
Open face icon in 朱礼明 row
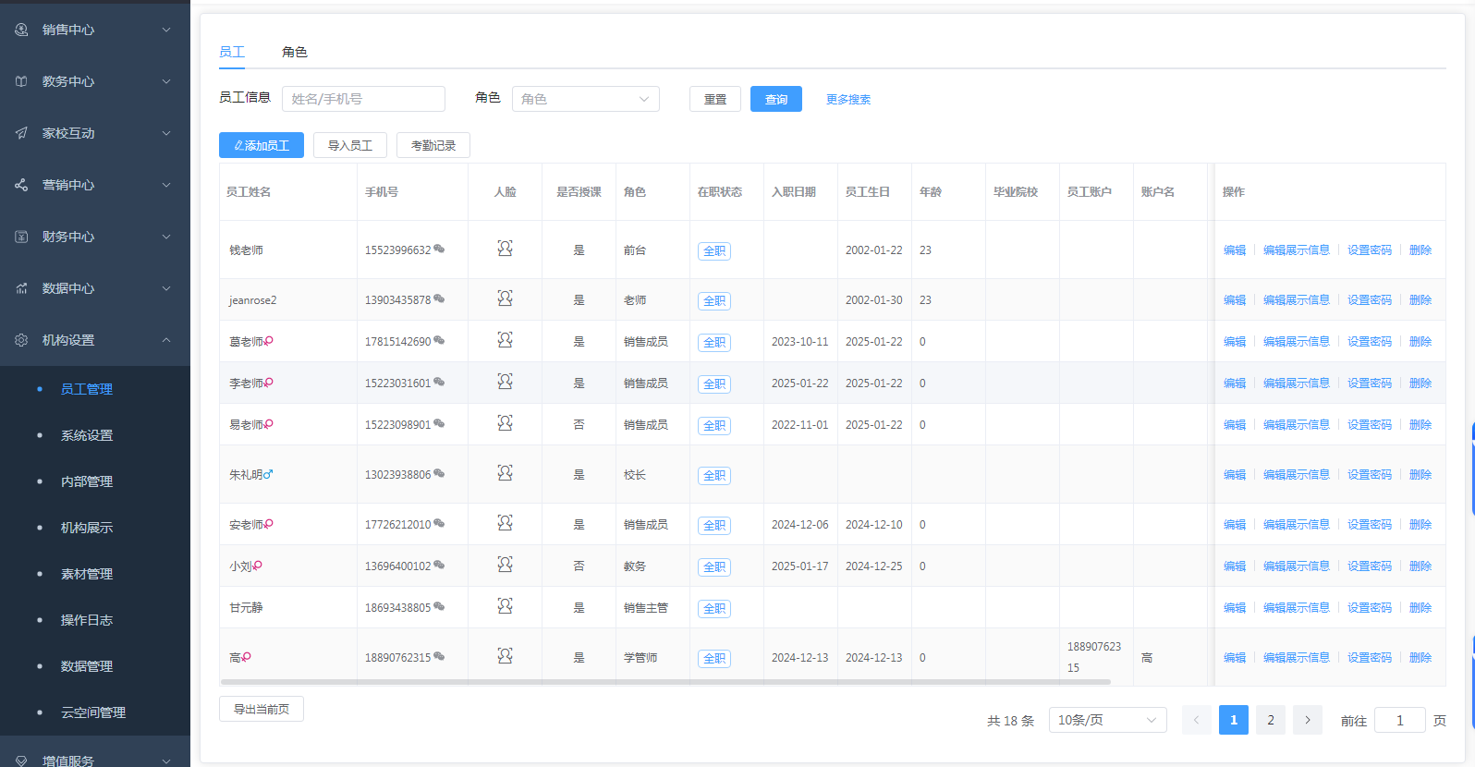[505, 473]
